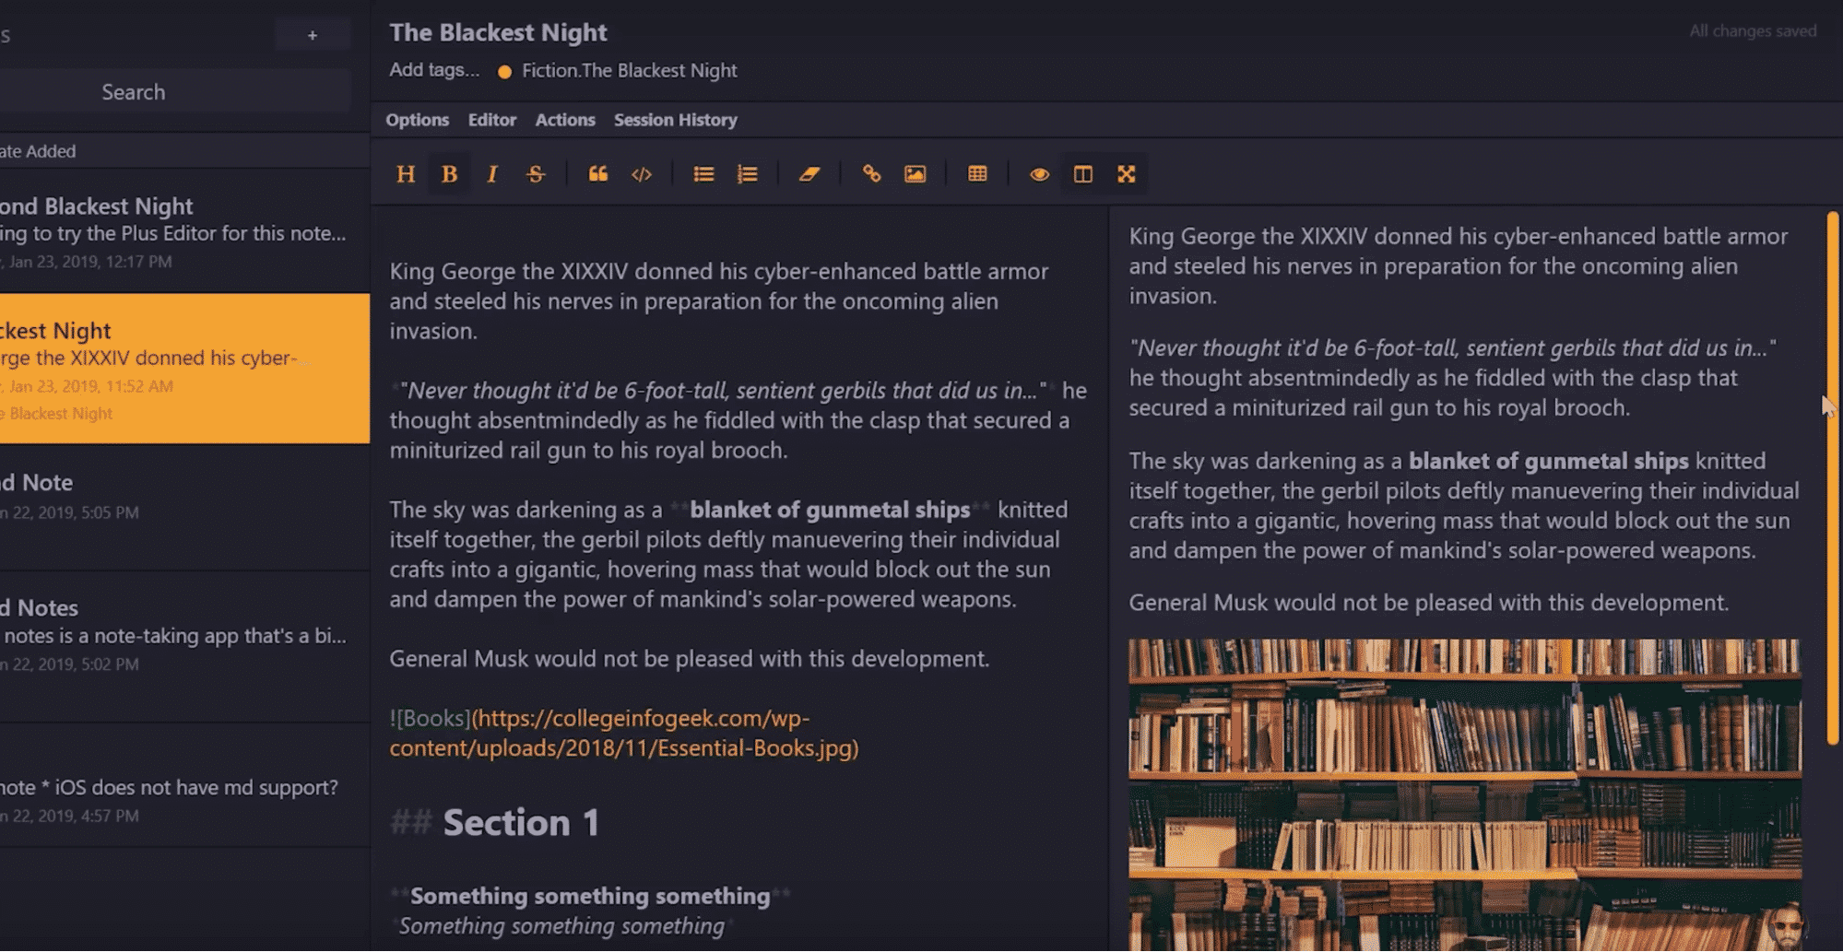
Task: Select the italic formatting icon
Action: pyautogui.click(x=491, y=173)
